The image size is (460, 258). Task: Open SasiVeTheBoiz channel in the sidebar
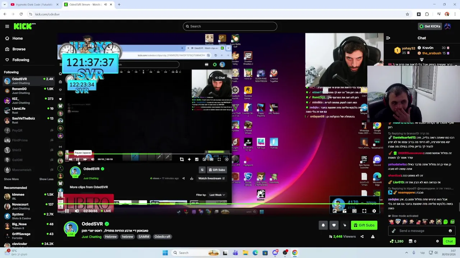29,120
